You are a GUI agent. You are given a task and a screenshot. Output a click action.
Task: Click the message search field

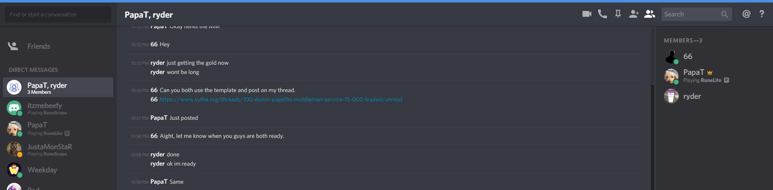[x=696, y=14]
